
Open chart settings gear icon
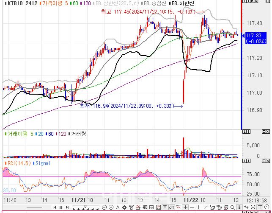[124, 207]
